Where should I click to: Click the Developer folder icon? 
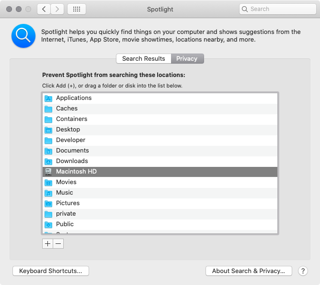click(x=48, y=140)
